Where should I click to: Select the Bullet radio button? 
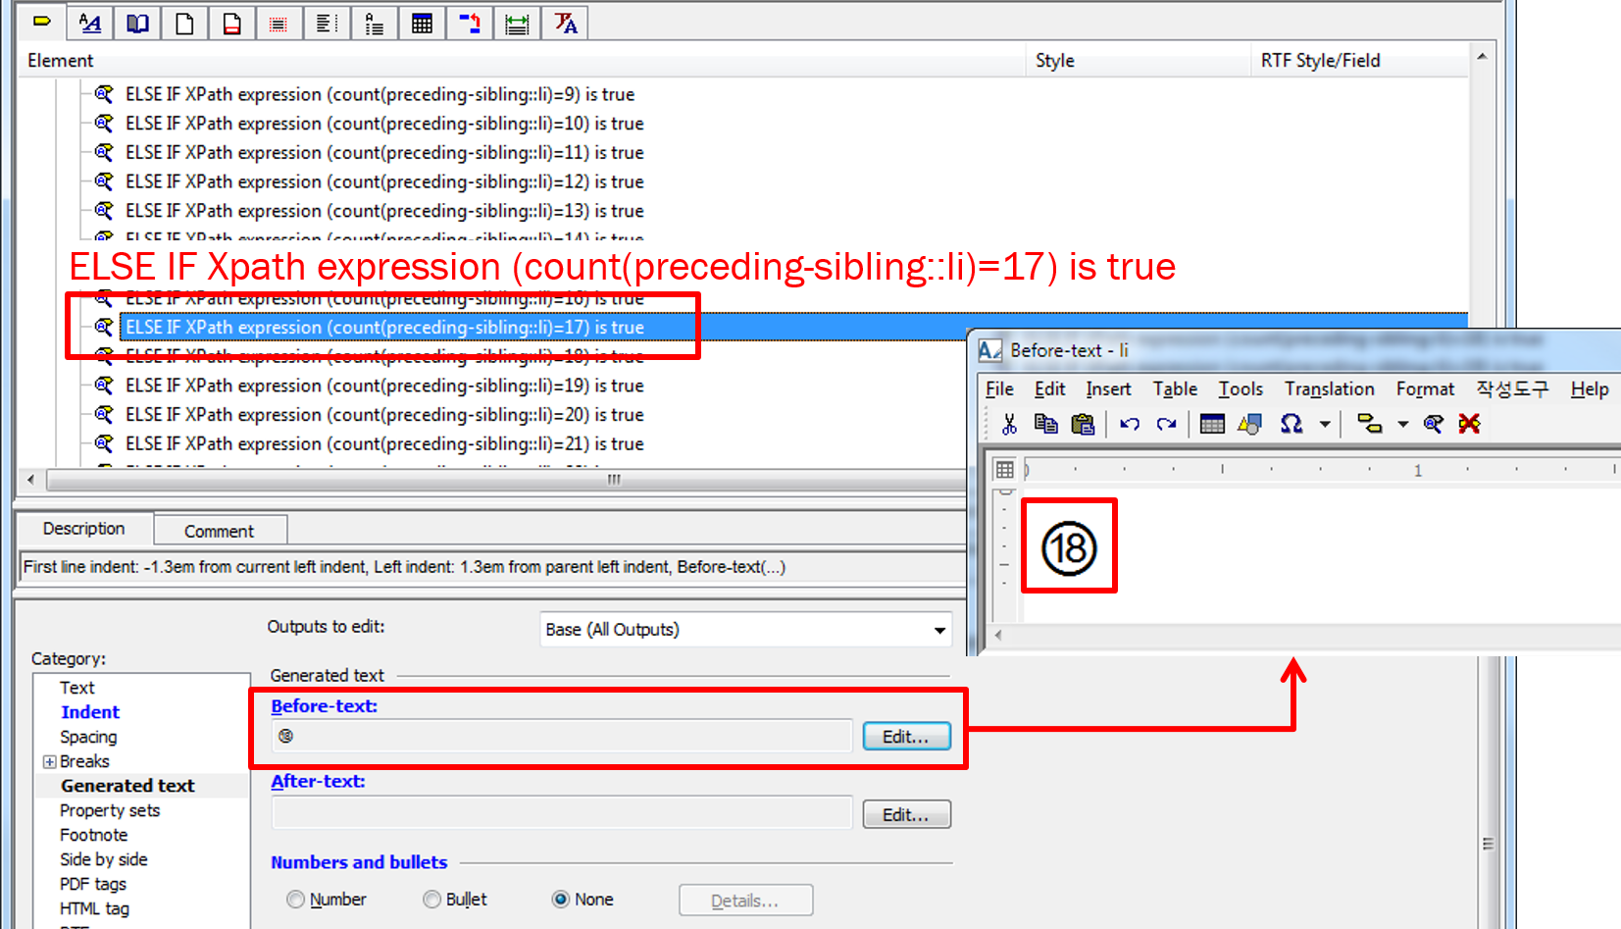[x=431, y=900]
